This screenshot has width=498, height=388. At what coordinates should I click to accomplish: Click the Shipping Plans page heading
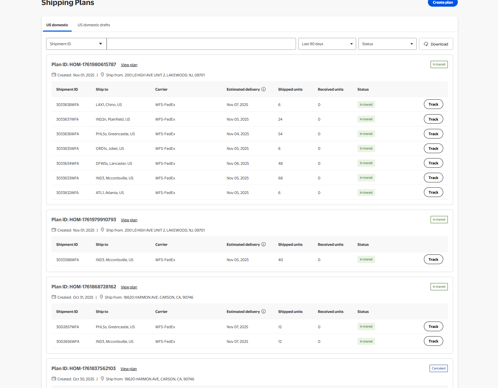coord(68,3)
